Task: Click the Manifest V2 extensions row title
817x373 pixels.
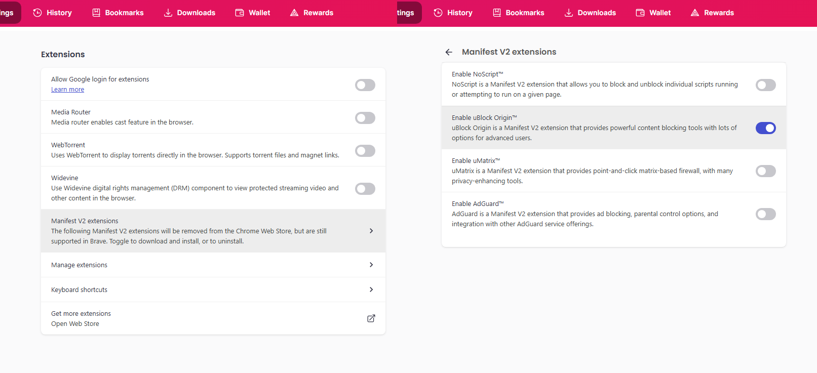Action: coord(85,221)
